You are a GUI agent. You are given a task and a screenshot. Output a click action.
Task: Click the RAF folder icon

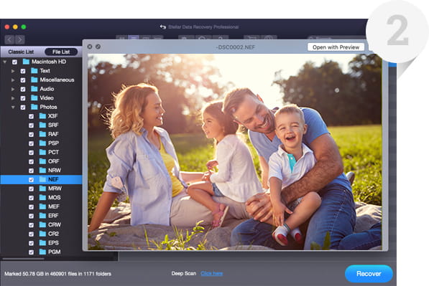42,134
